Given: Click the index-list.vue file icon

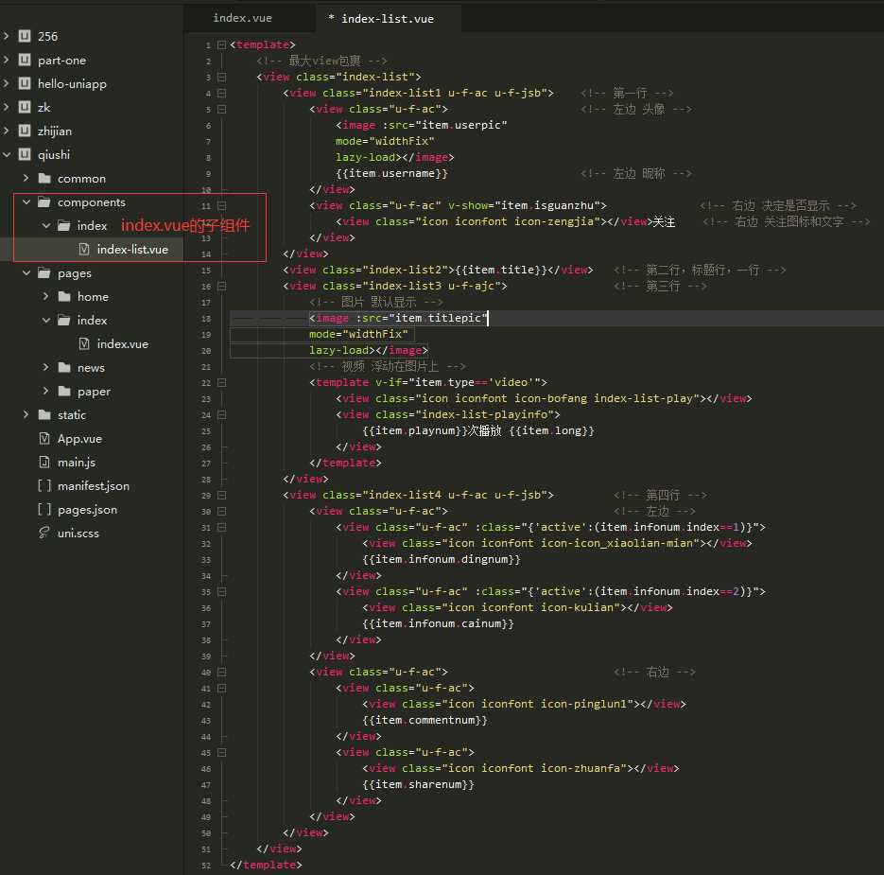Looking at the screenshot, I should click(x=84, y=249).
